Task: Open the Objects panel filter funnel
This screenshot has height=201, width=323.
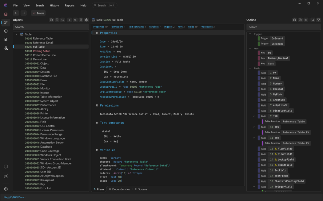Action: coord(81,20)
